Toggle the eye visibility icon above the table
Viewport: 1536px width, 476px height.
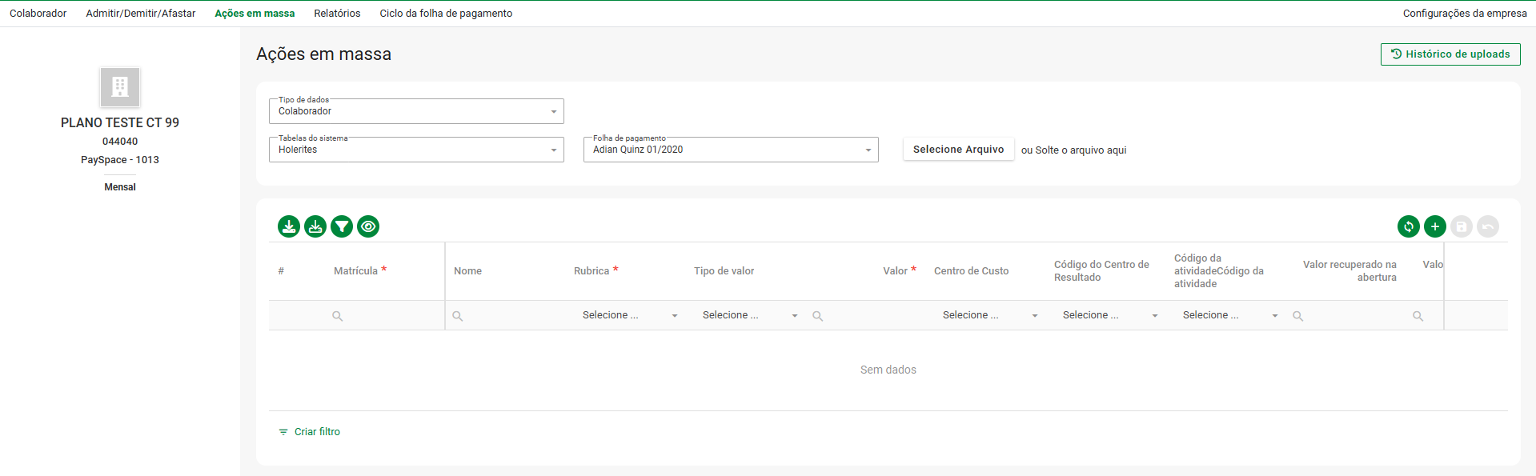pos(368,226)
